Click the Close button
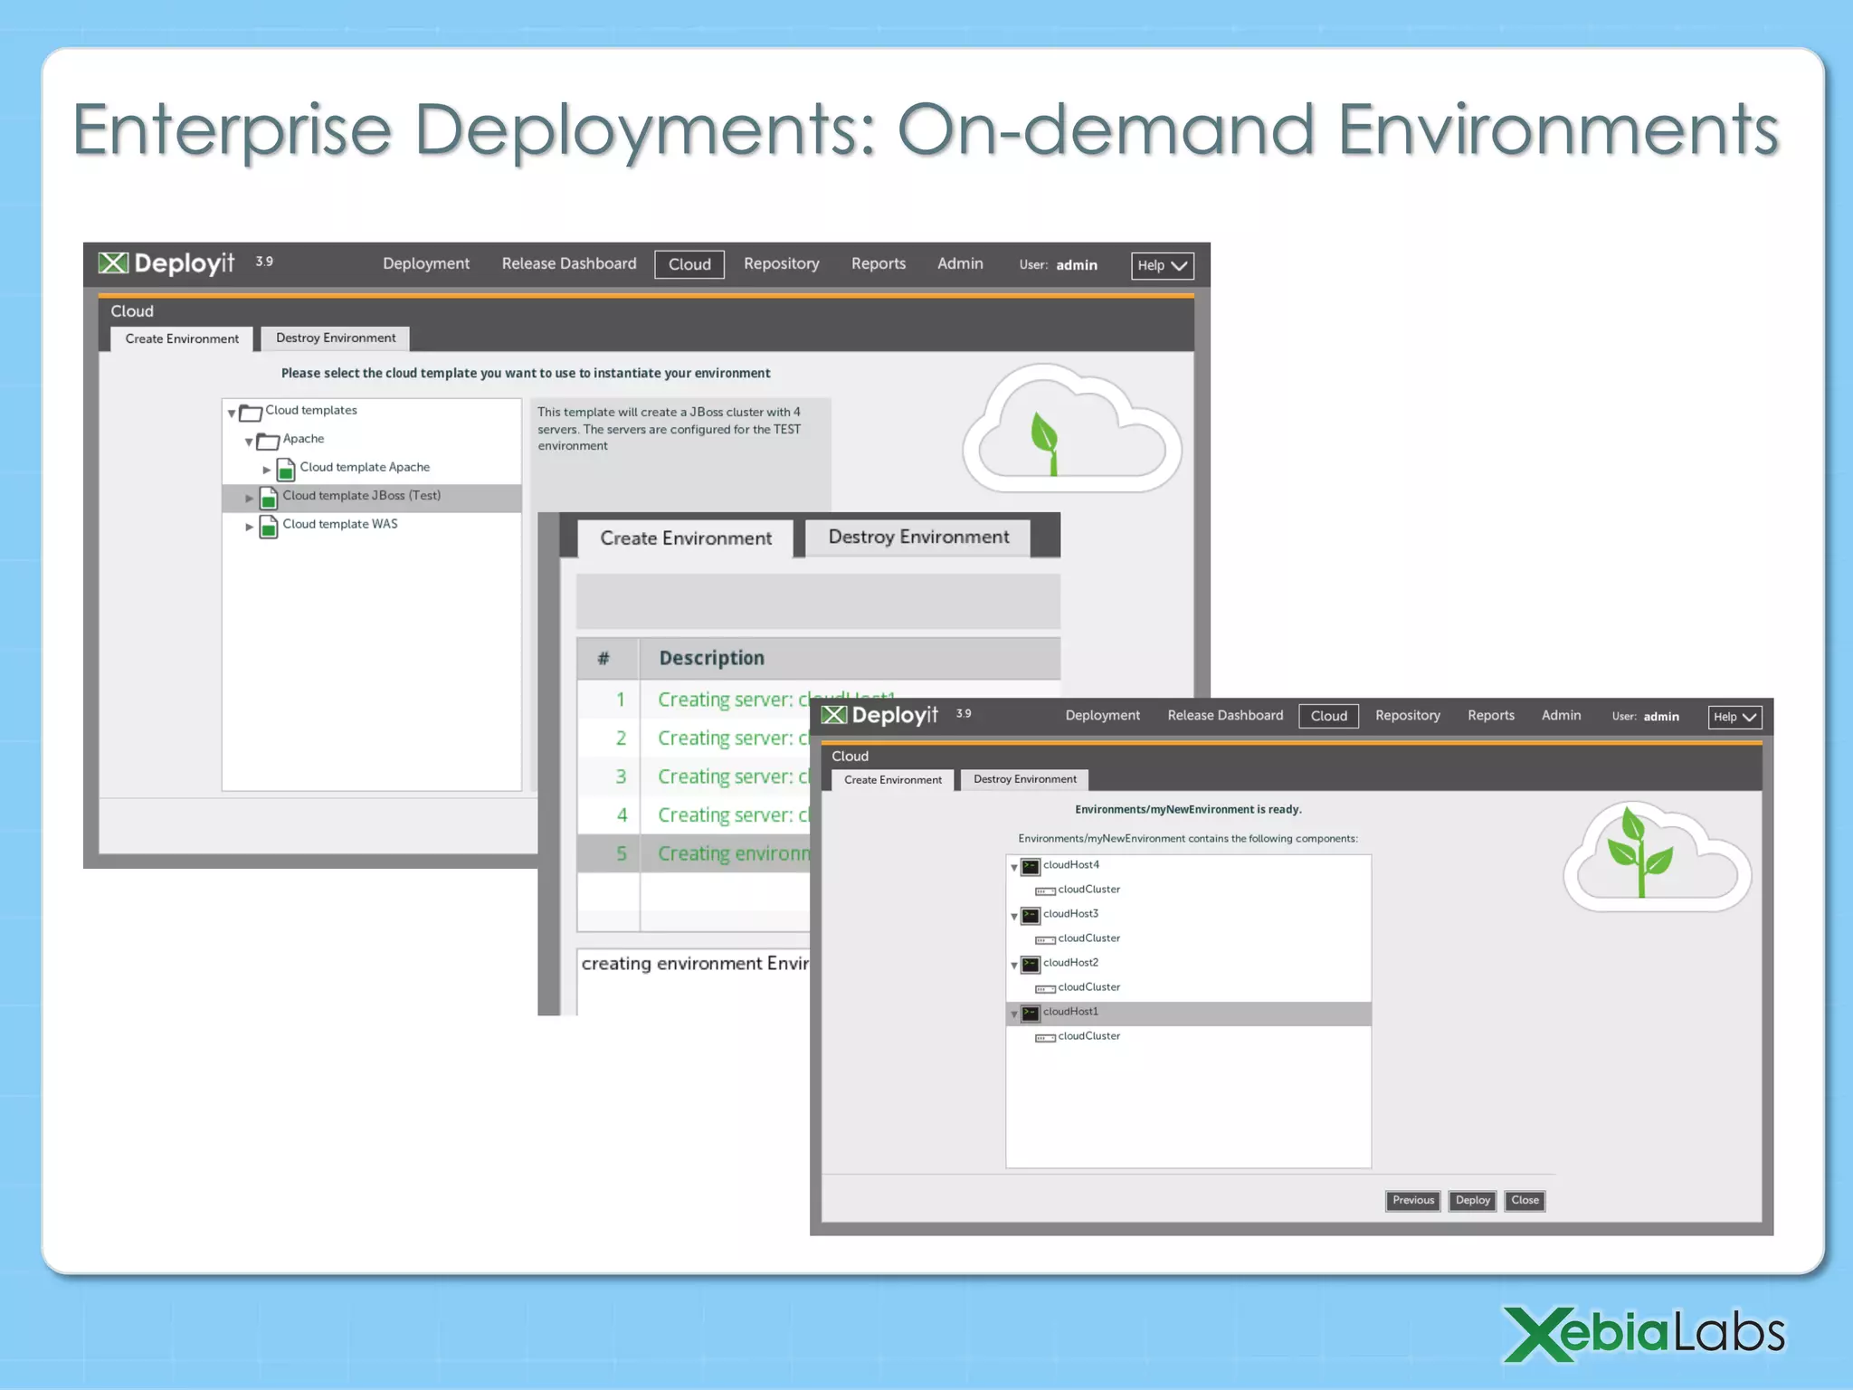Image resolution: width=1853 pixels, height=1390 pixels. pos(1525,1201)
